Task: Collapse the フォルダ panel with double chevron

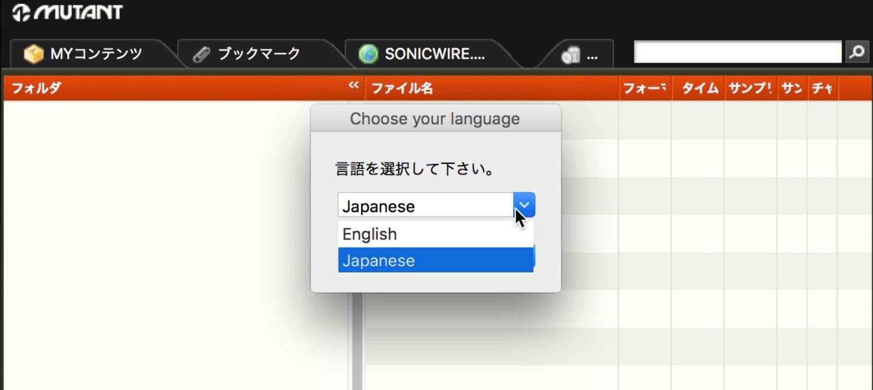Action: [353, 86]
